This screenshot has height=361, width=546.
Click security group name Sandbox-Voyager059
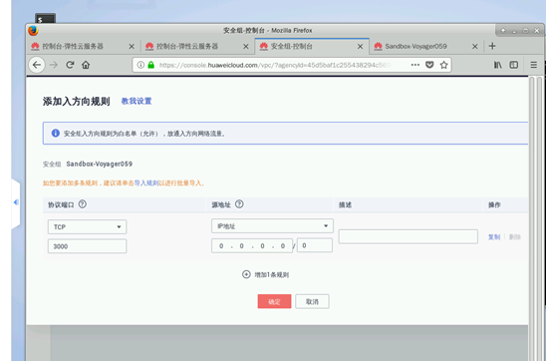(100, 164)
